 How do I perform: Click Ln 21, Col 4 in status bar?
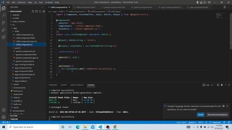[181, 122]
